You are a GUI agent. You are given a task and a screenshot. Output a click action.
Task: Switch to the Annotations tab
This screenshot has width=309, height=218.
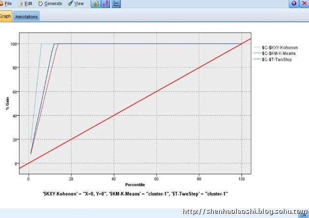coord(27,16)
